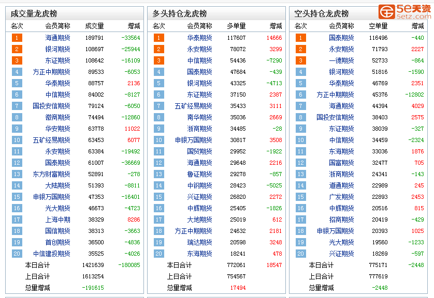Open 浙商期货 in 多头持仓龙虎榜
Image resolution: width=434 pixels, height=298 pixels.
199,129
